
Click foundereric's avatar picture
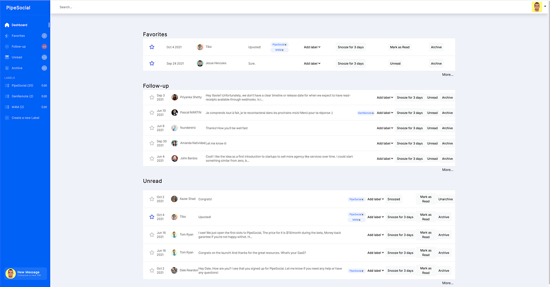(175, 128)
